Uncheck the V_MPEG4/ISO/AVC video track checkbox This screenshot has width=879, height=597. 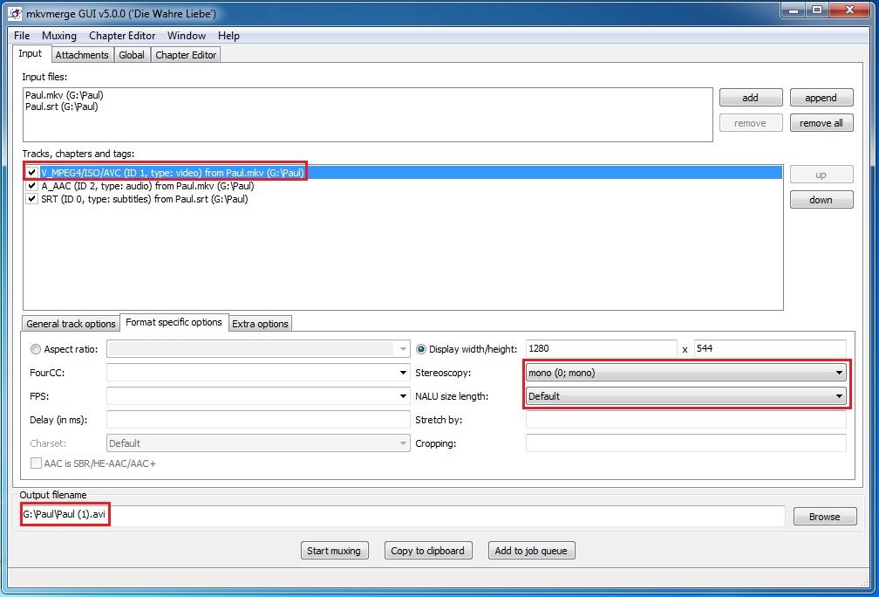click(x=32, y=173)
